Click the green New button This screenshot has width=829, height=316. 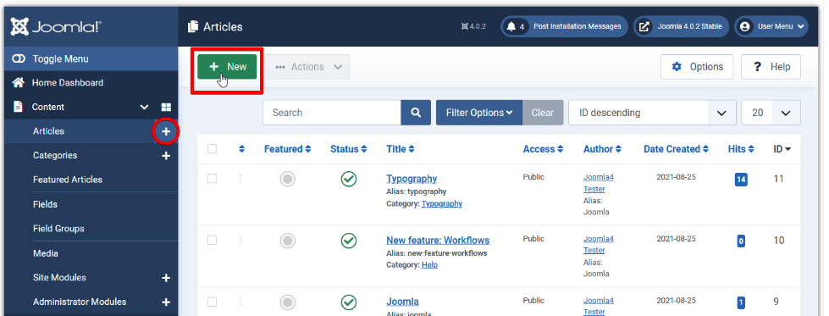point(227,67)
